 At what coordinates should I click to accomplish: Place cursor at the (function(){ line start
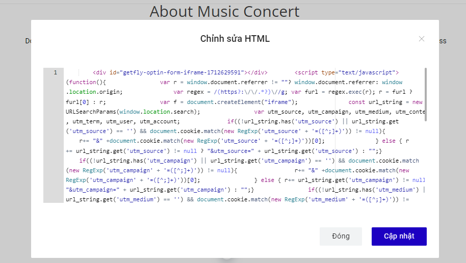67,82
